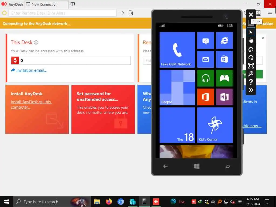Select the multi-touch hand input tool
The width and height of the screenshot is (276, 207).
(251, 40)
